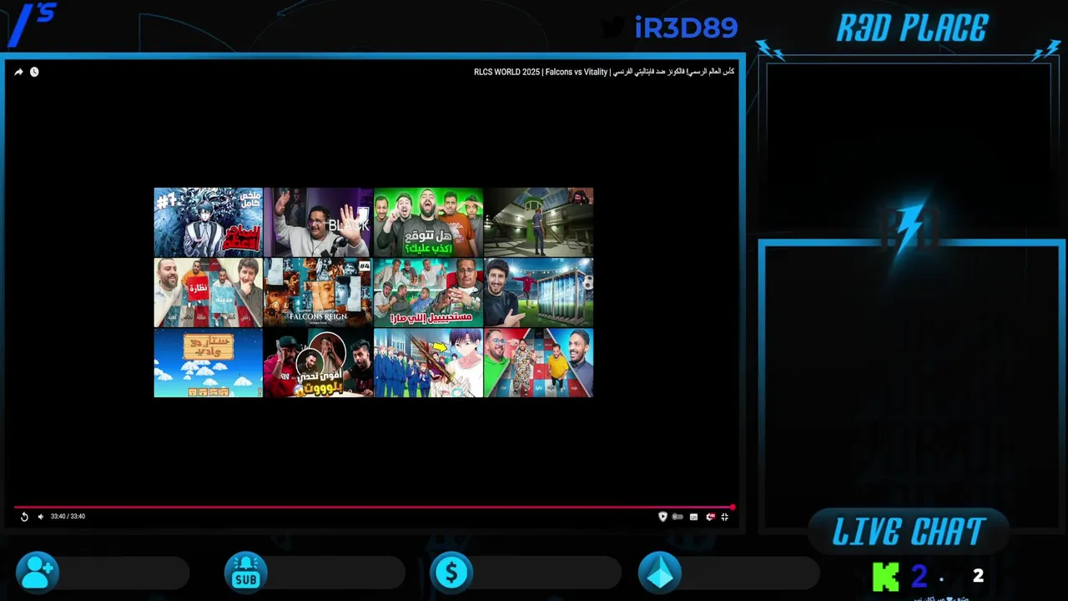Viewport: 1068px width, 601px height.
Task: Open the player settings gear
Action: tap(710, 517)
